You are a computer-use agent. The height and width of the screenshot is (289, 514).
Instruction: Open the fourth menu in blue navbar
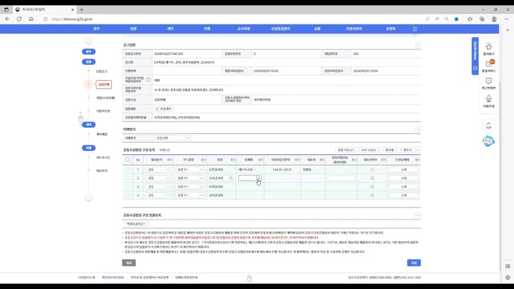click(x=207, y=29)
